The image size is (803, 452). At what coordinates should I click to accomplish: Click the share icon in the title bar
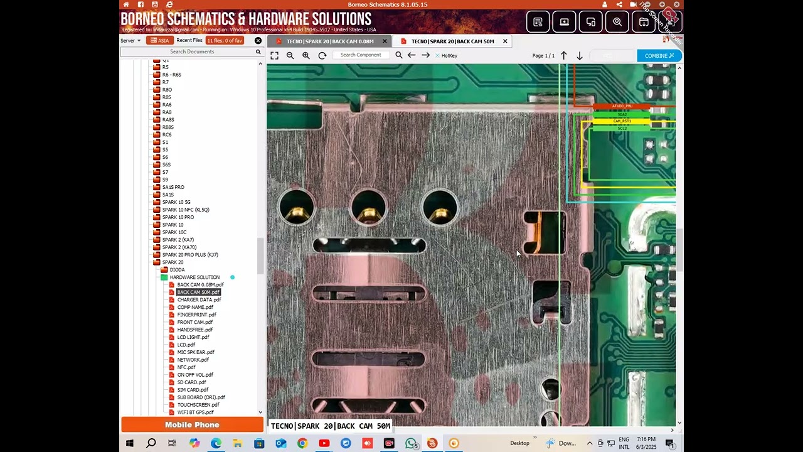click(619, 4)
